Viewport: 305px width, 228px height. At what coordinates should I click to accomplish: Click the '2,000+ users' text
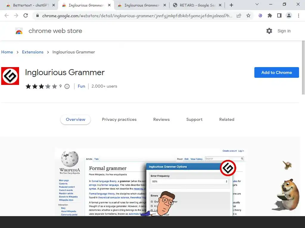104,86
